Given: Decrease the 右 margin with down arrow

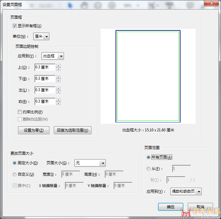Looking at the screenshot, I should (58, 103).
